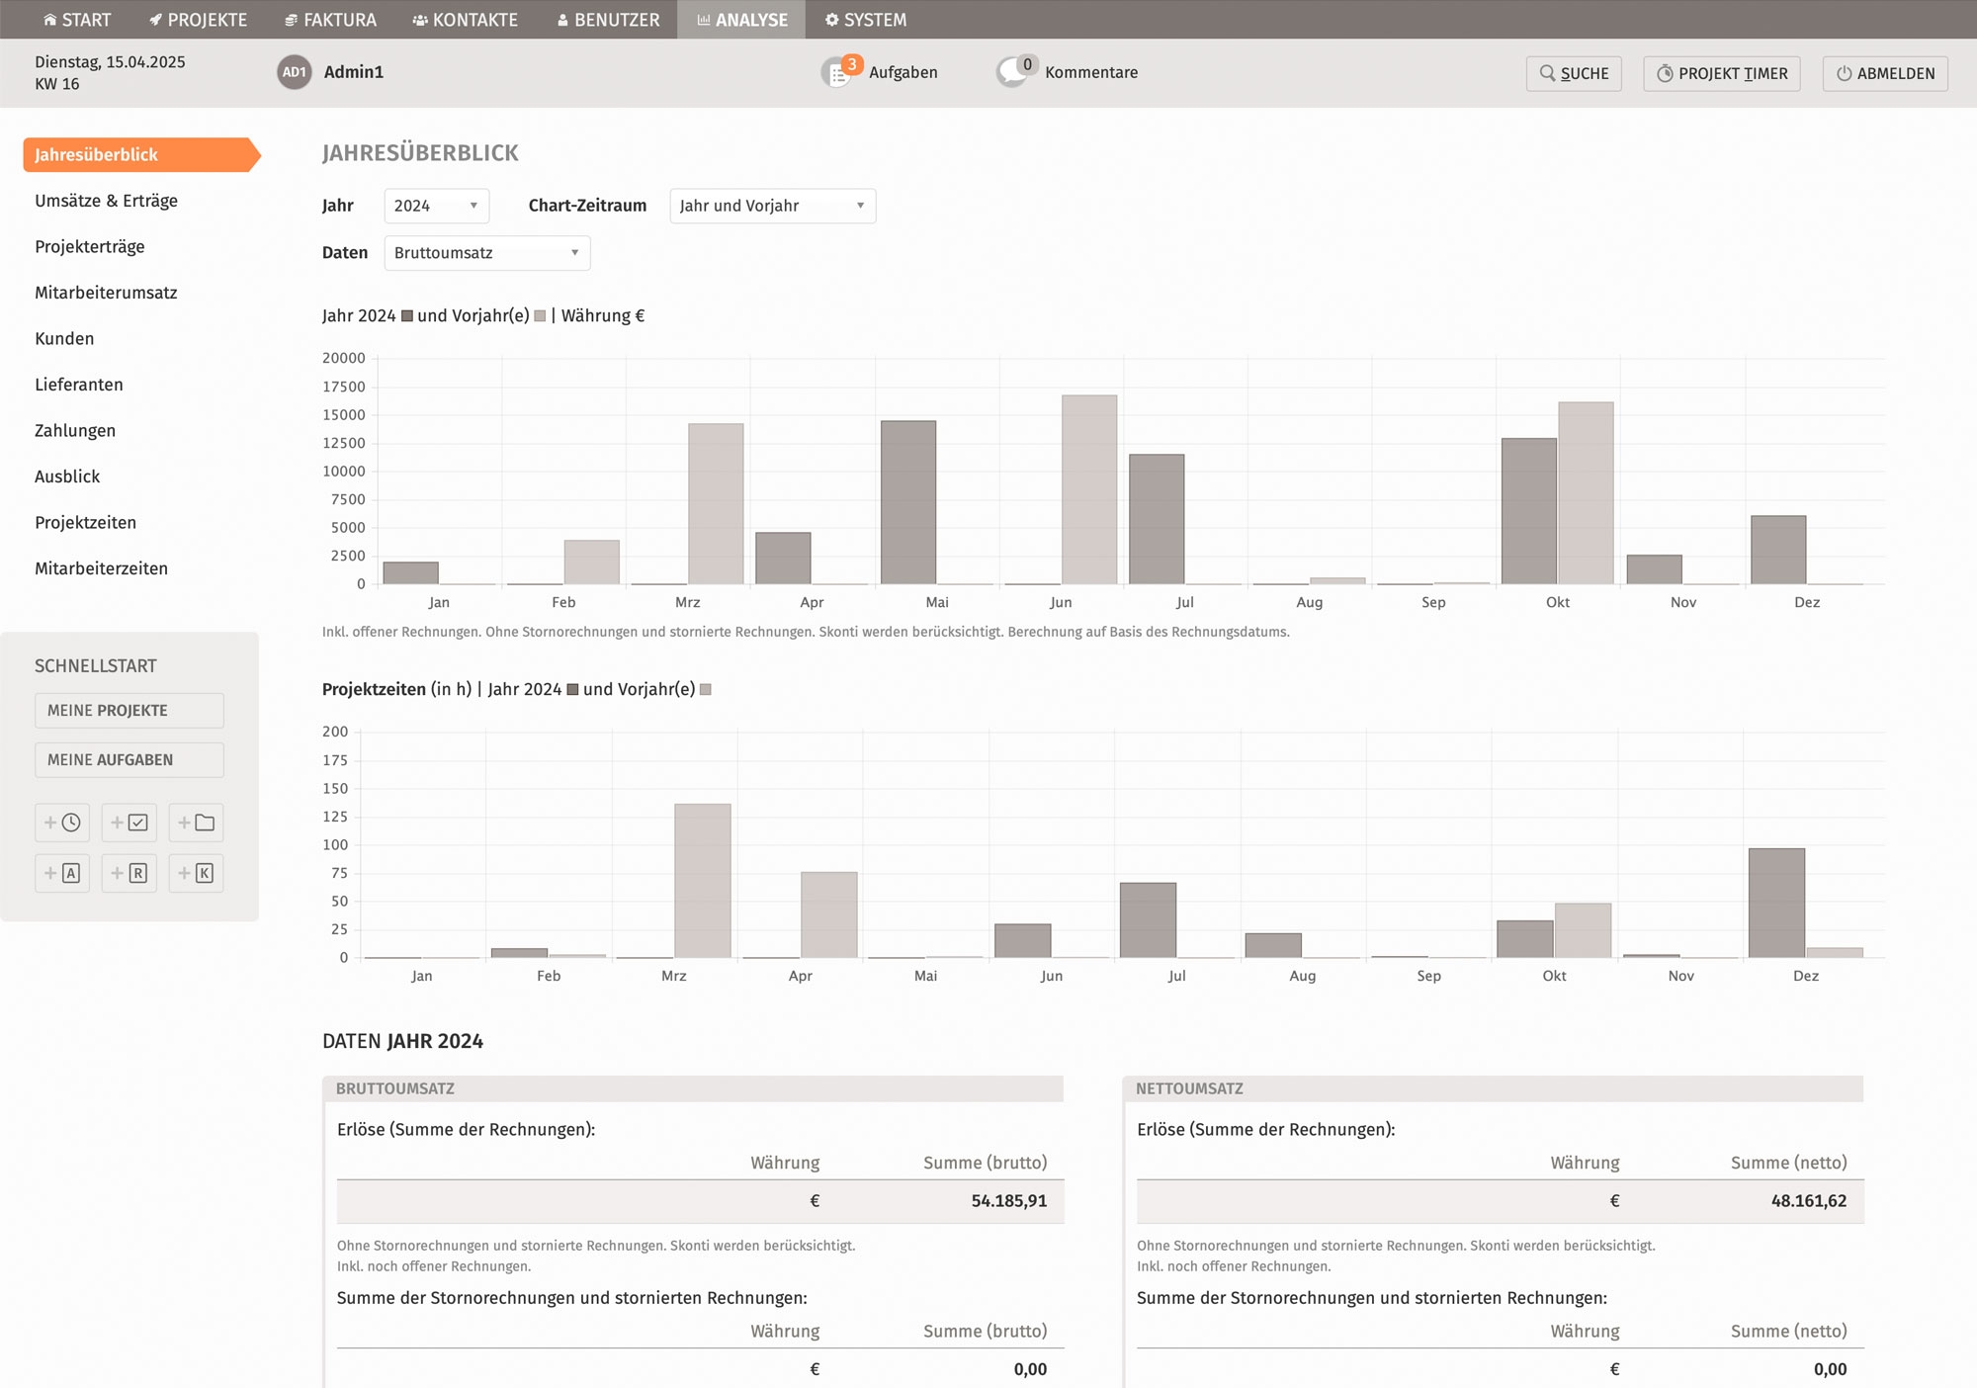Click the add project folder quick icon
This screenshot has width=1977, height=1388.
[196, 823]
